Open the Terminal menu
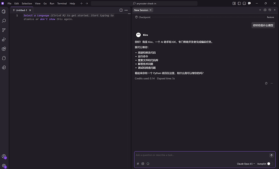This screenshot has height=169, width=279. click(x=62, y=3)
